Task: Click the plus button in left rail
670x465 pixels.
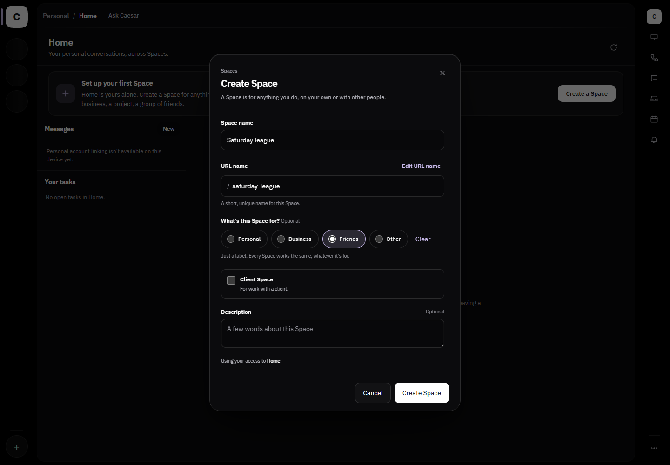Action: 17,447
